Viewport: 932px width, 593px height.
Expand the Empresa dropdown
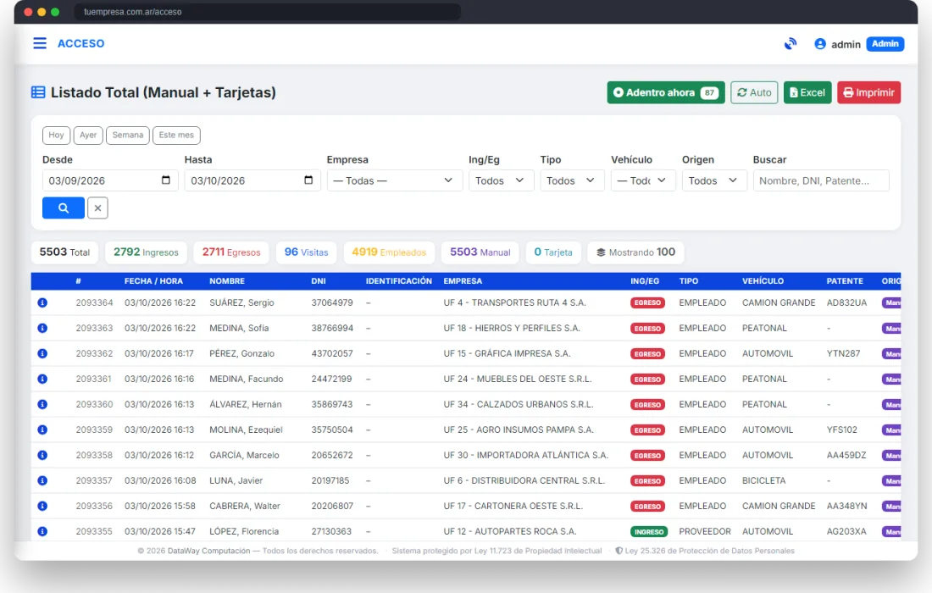(395, 180)
